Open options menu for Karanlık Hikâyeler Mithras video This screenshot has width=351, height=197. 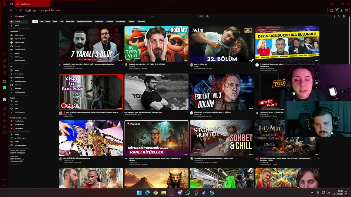(x=188, y=158)
